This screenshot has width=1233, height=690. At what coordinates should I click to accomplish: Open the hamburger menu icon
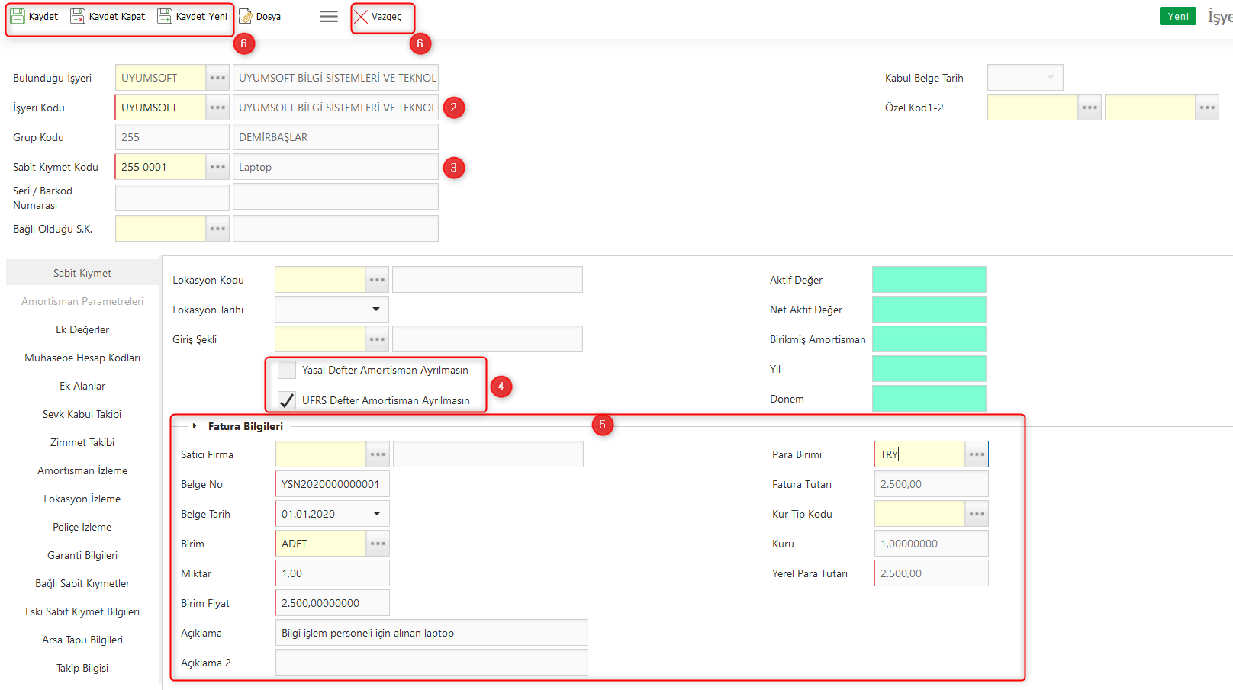coord(329,16)
